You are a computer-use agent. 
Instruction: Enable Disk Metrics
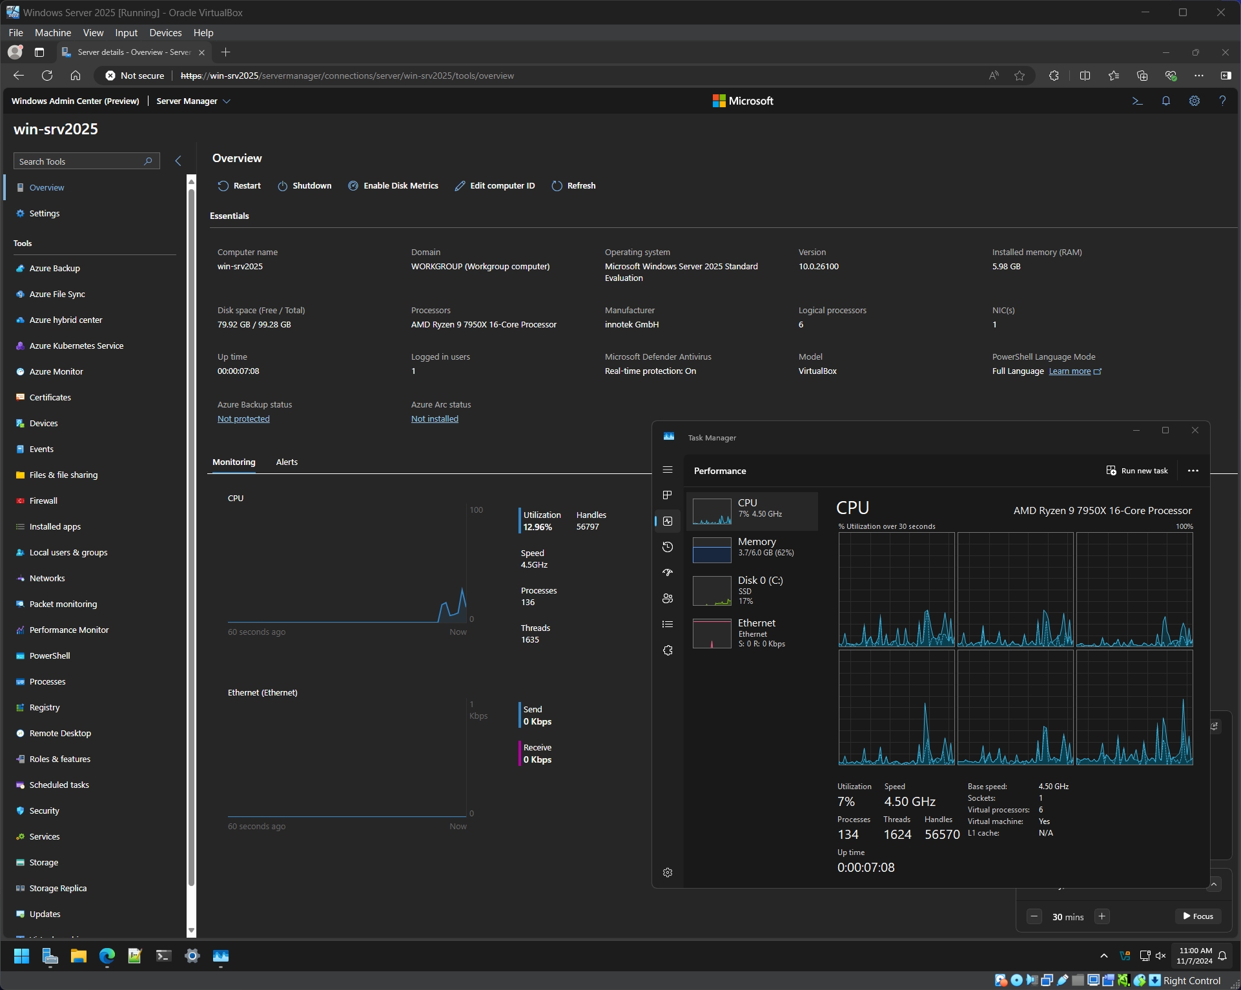pyautogui.click(x=393, y=186)
